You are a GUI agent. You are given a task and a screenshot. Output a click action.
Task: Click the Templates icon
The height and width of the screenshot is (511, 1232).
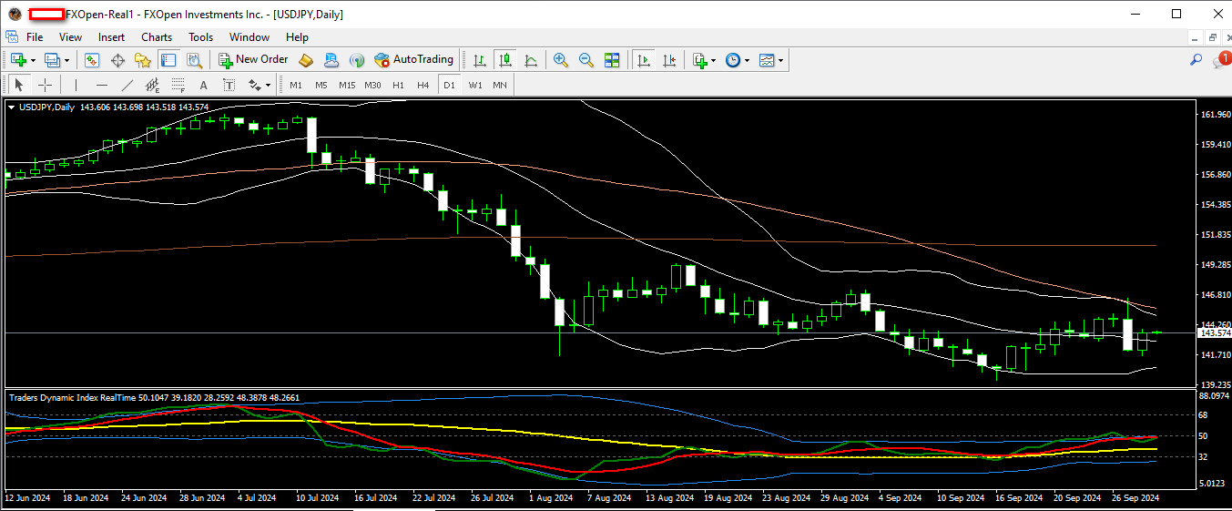coord(767,60)
